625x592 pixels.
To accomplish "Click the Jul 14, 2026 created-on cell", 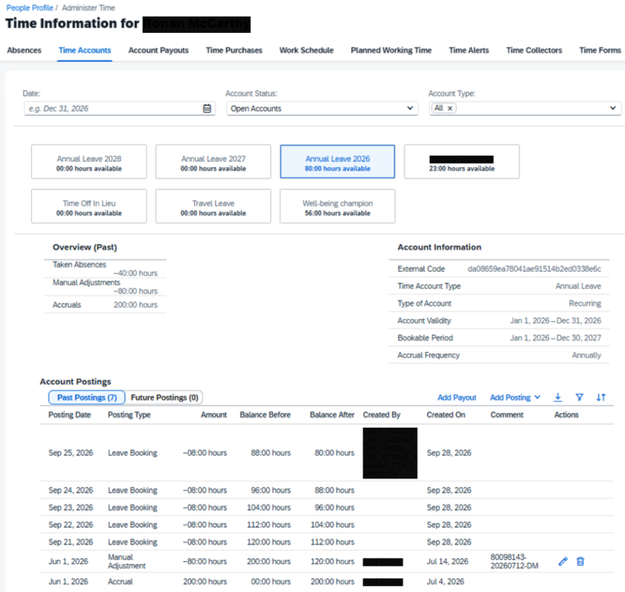I will pyautogui.click(x=447, y=561).
